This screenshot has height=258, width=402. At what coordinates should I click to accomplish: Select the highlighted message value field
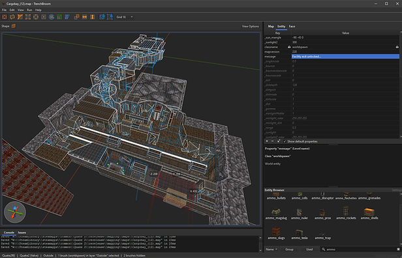click(345, 57)
